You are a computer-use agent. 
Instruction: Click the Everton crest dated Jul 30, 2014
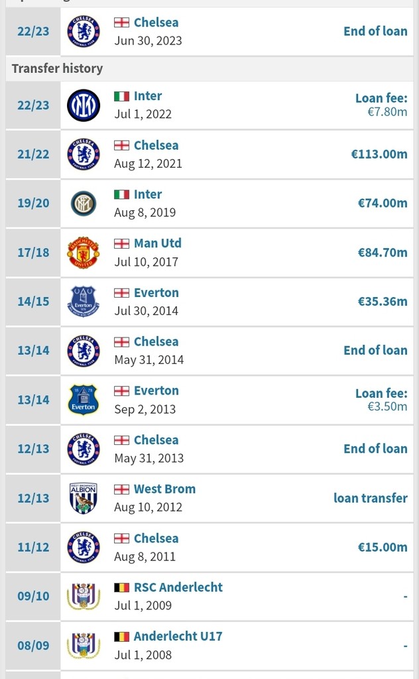pyautogui.click(x=84, y=302)
